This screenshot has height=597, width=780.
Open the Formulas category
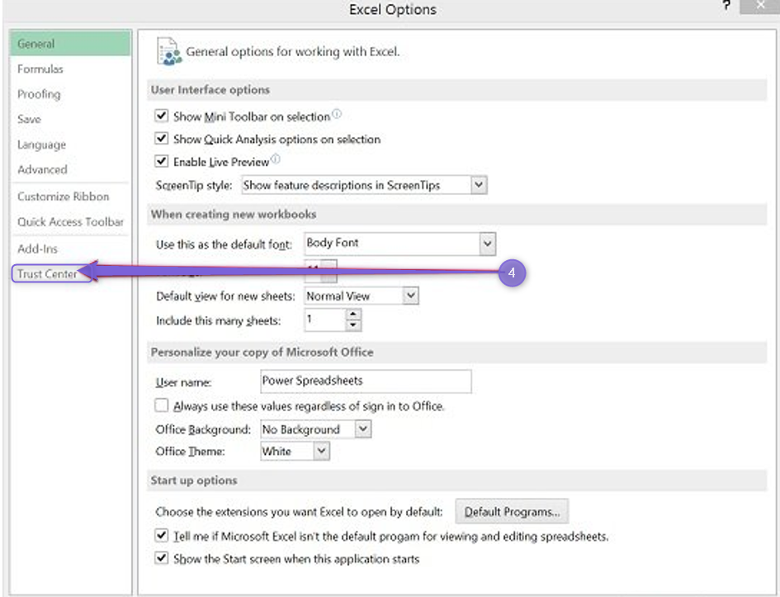click(70, 69)
